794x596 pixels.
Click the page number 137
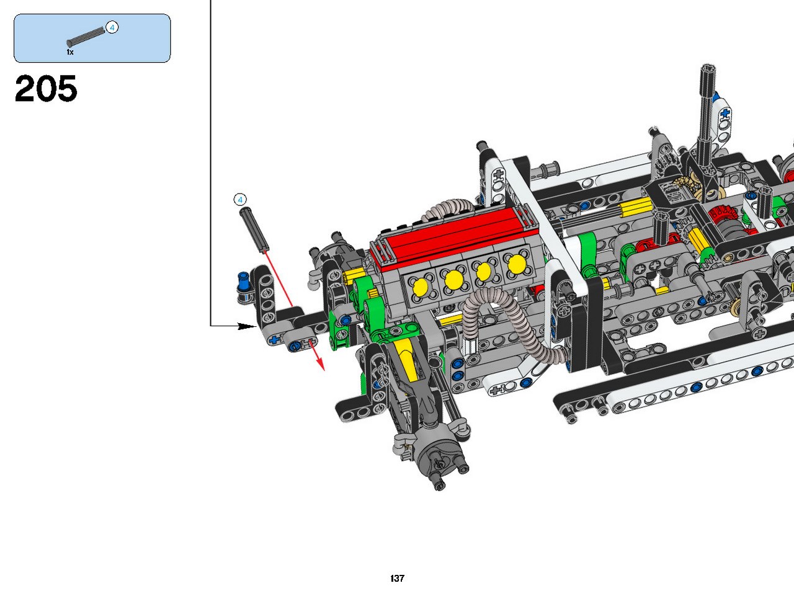398,578
